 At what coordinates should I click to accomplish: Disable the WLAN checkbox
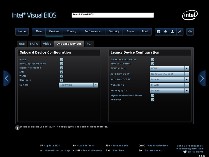(62, 76)
